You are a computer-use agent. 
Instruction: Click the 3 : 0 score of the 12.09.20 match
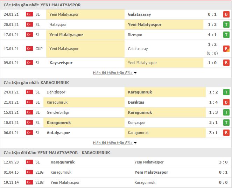223,162
